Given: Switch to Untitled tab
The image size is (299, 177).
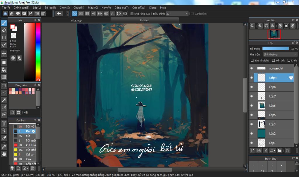Looking at the screenshot, I should 145,20.
